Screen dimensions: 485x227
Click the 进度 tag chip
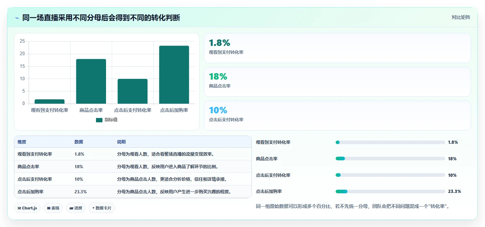[76, 208]
